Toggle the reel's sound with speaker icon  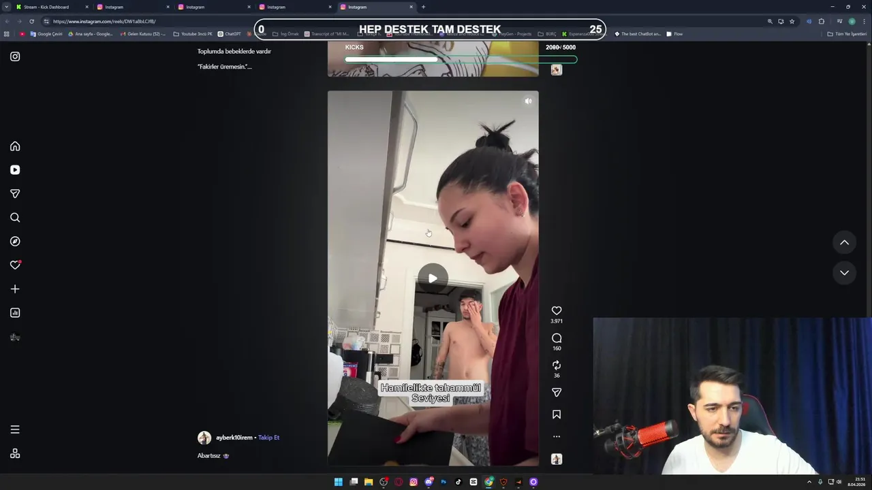click(528, 101)
